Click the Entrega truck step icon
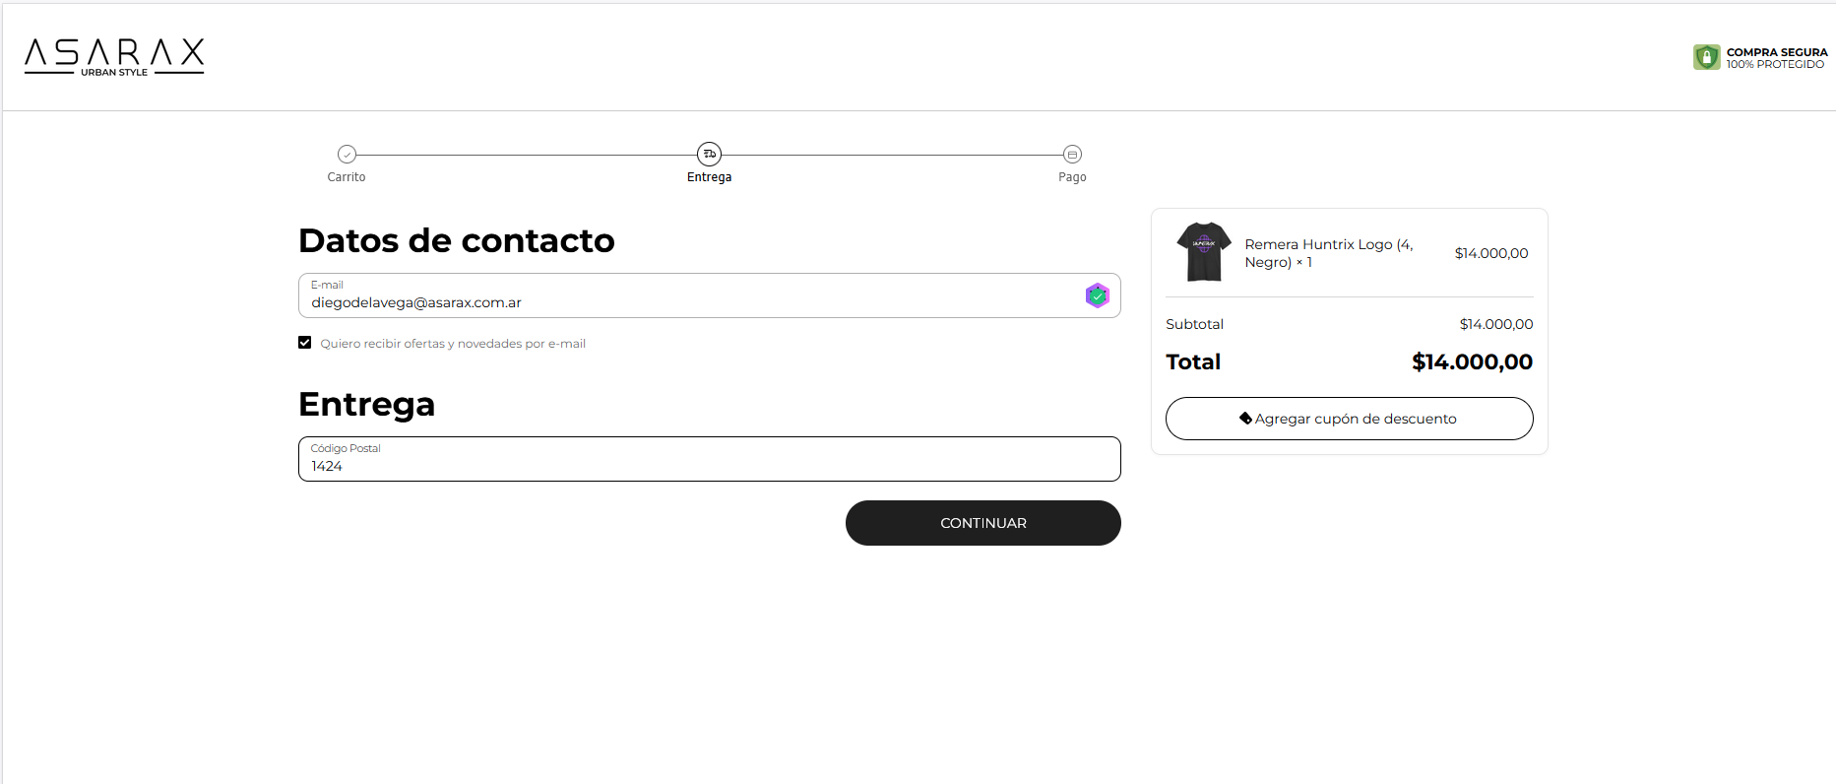This screenshot has height=784, width=1836. (x=709, y=155)
